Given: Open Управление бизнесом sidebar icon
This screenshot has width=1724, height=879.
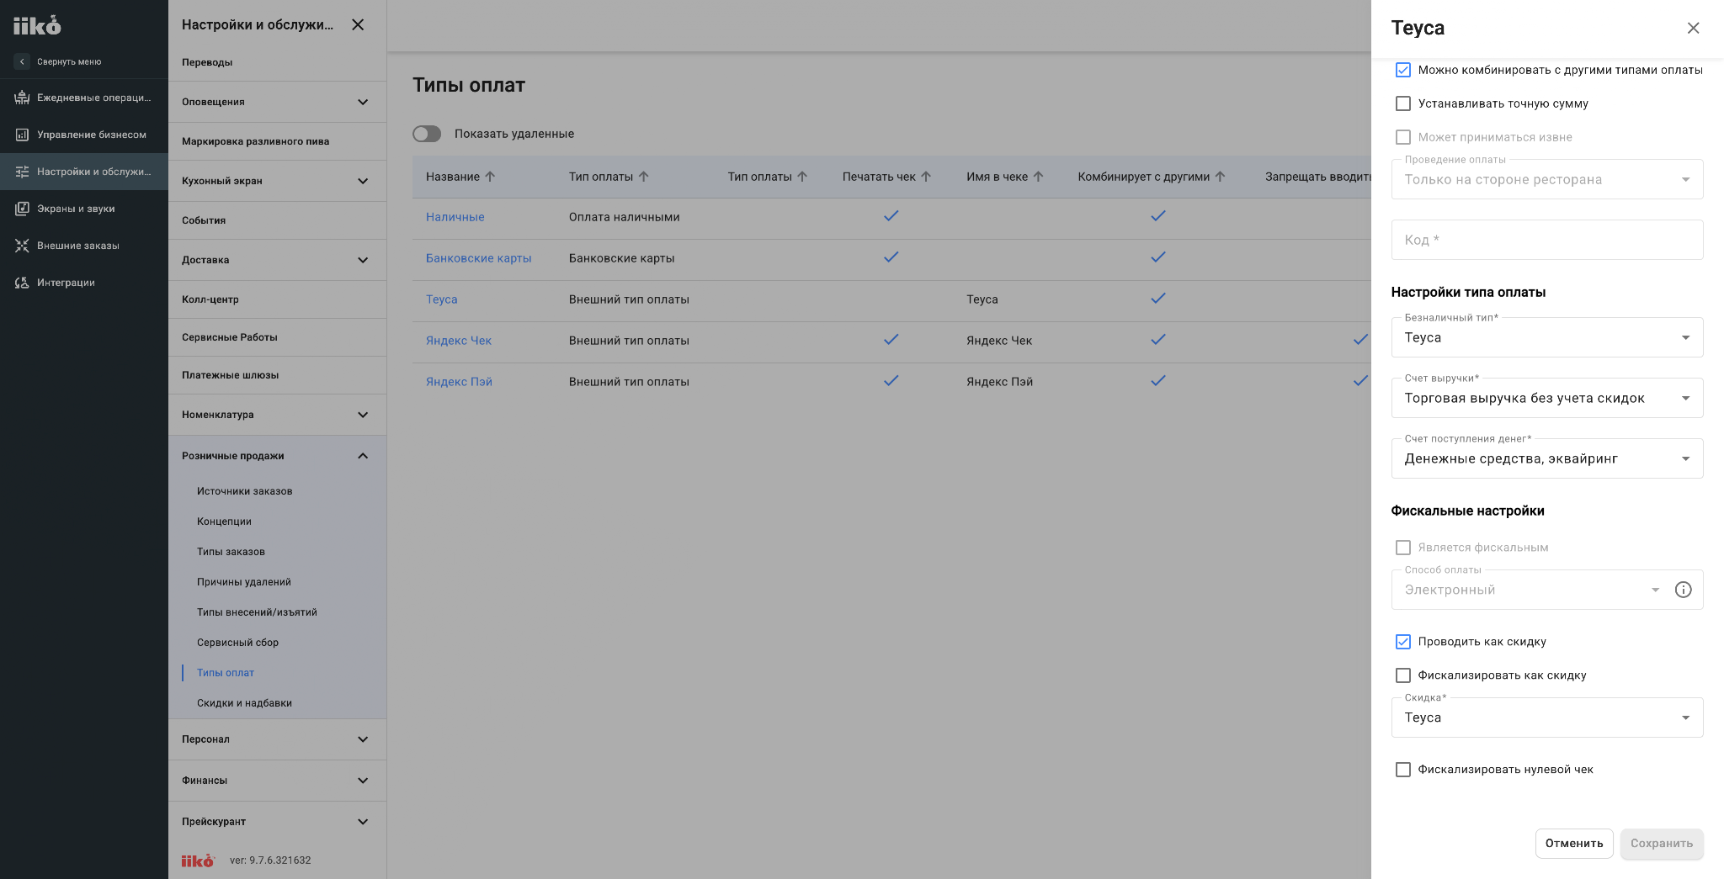Looking at the screenshot, I should pyautogui.click(x=22, y=135).
